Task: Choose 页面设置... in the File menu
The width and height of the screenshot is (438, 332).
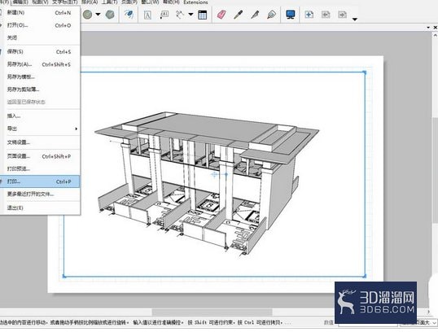Action: pyautogui.click(x=40, y=156)
